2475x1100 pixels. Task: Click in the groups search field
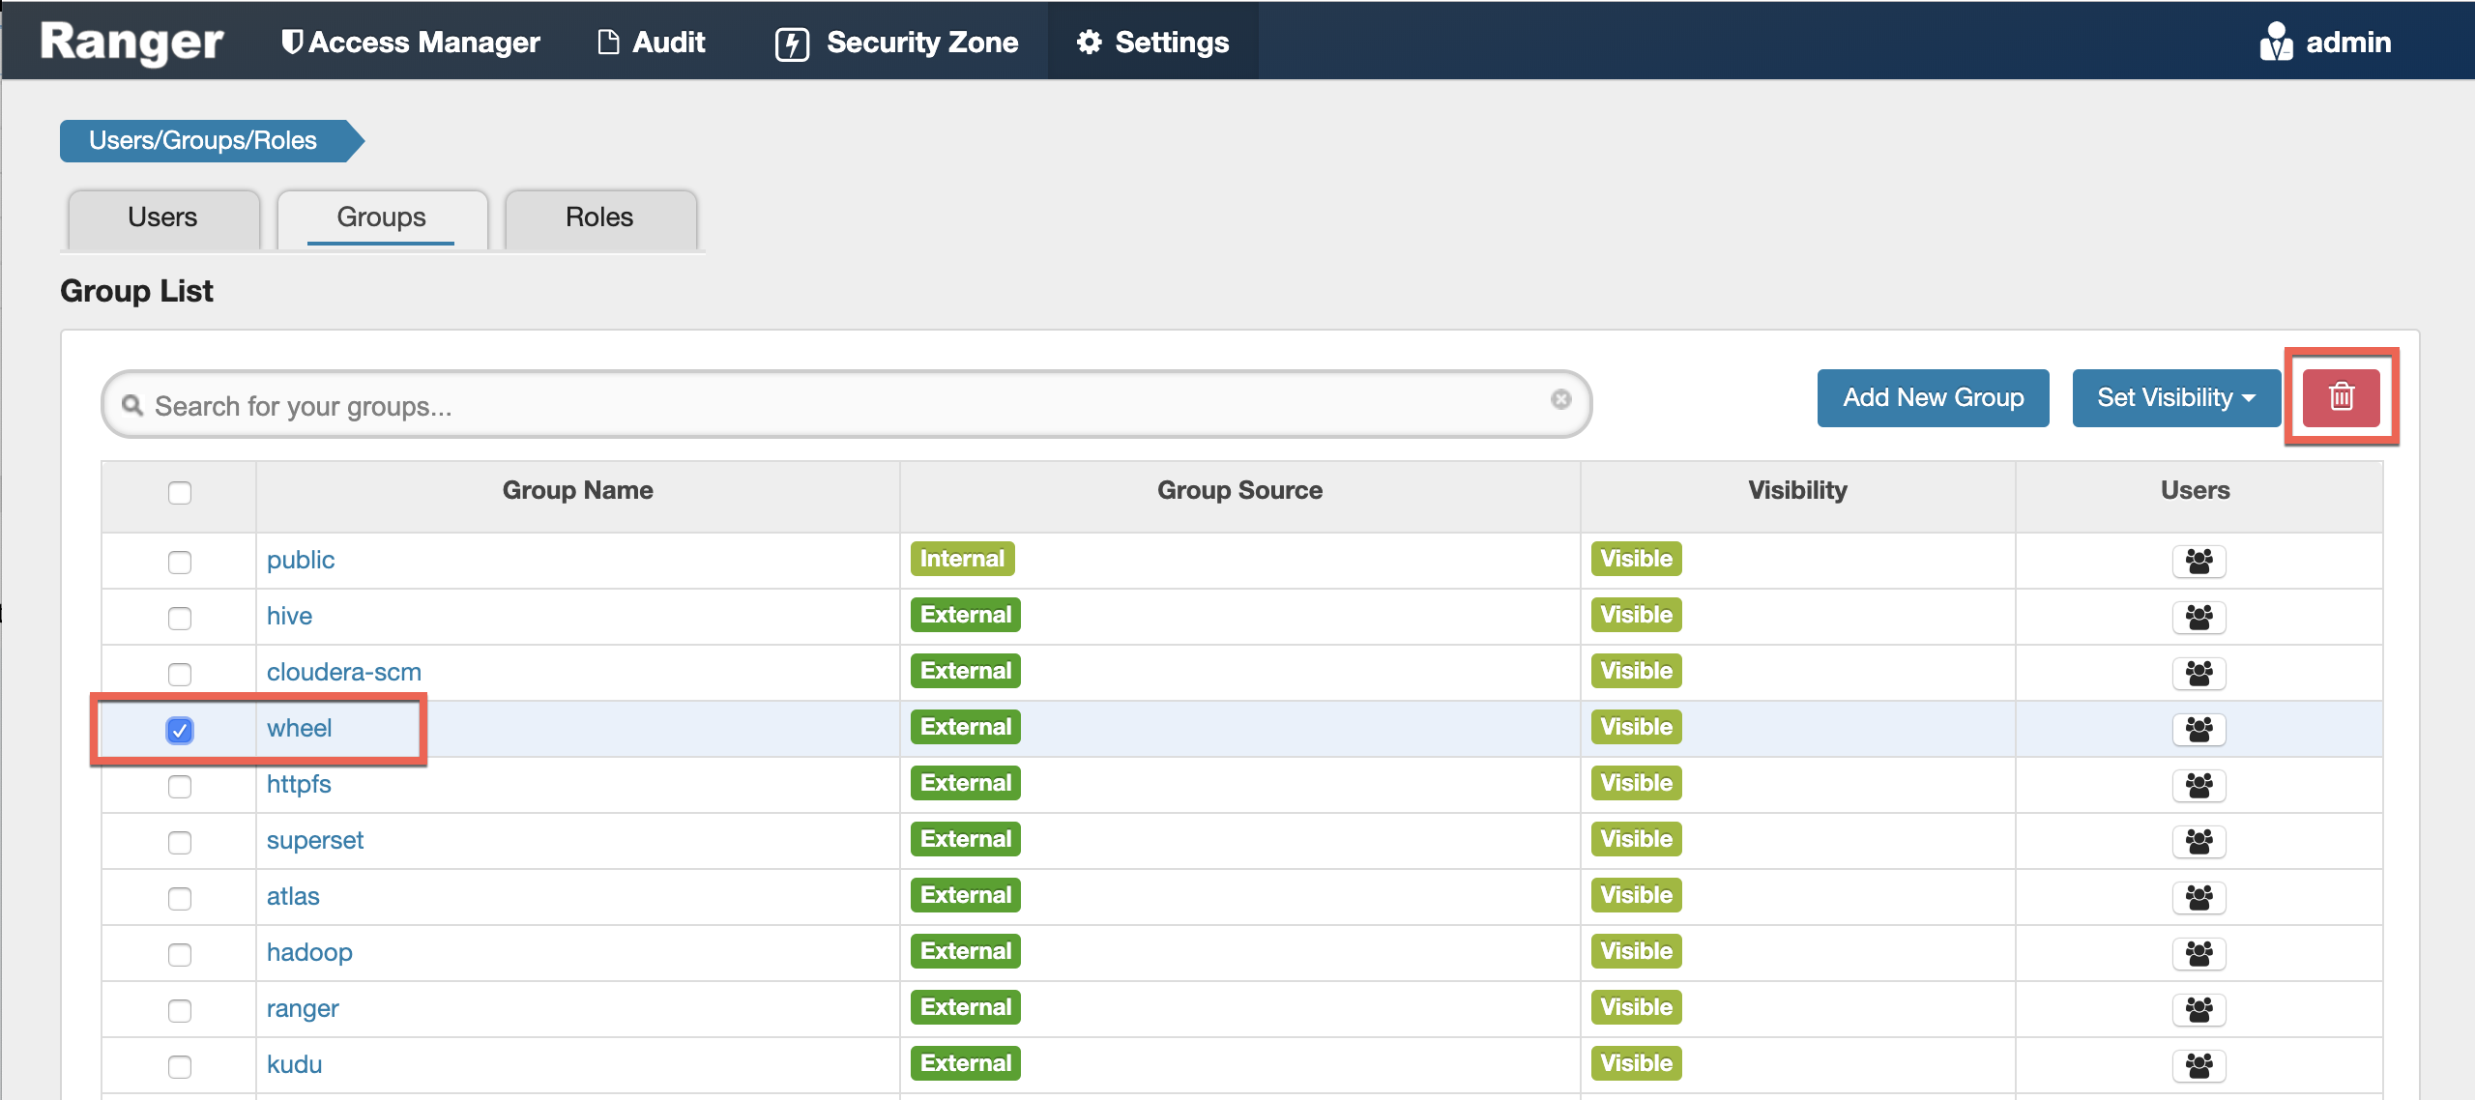click(x=841, y=406)
